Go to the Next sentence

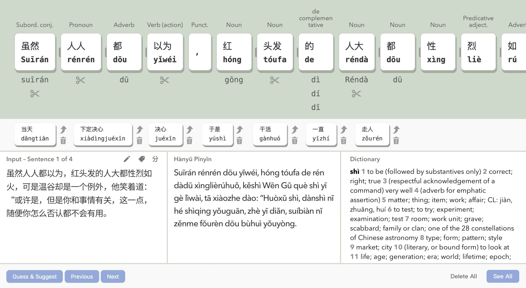113,276
